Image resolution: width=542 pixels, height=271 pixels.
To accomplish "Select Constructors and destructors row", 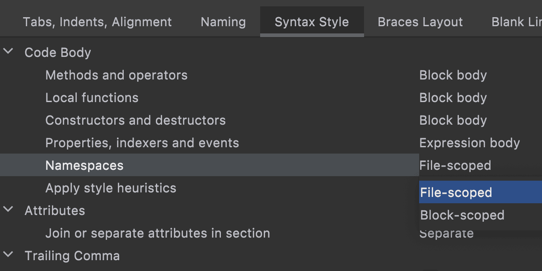I will pyautogui.click(x=271, y=120).
